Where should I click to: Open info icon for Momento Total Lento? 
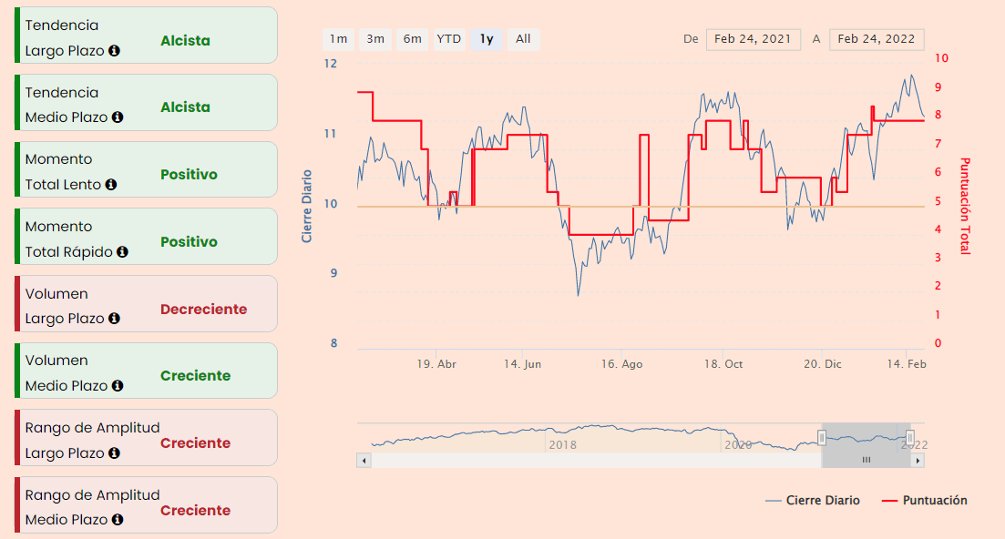[x=111, y=185]
